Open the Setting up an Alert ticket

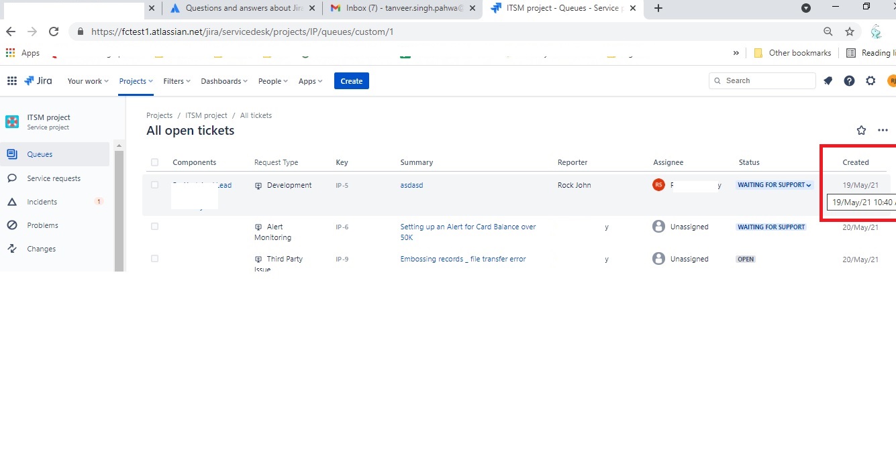(468, 232)
